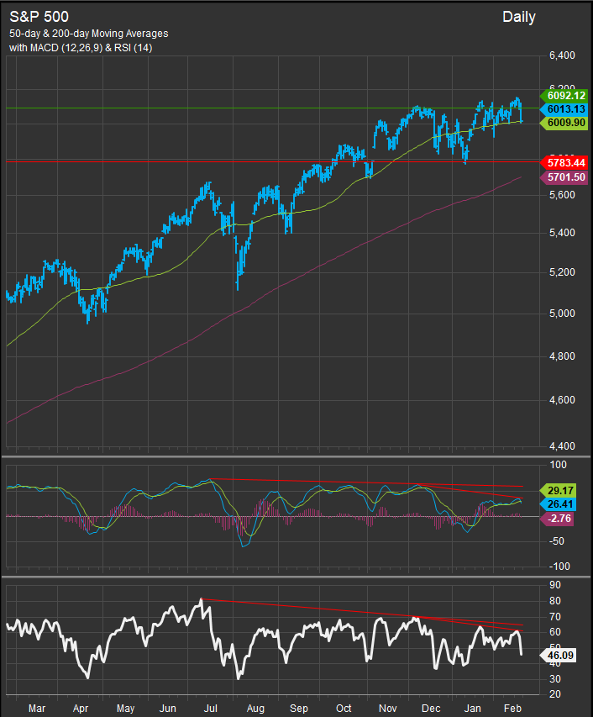Viewport: 593px width, 717px height.
Task: Click the green 6092.12 price tag
Action: pos(564,96)
